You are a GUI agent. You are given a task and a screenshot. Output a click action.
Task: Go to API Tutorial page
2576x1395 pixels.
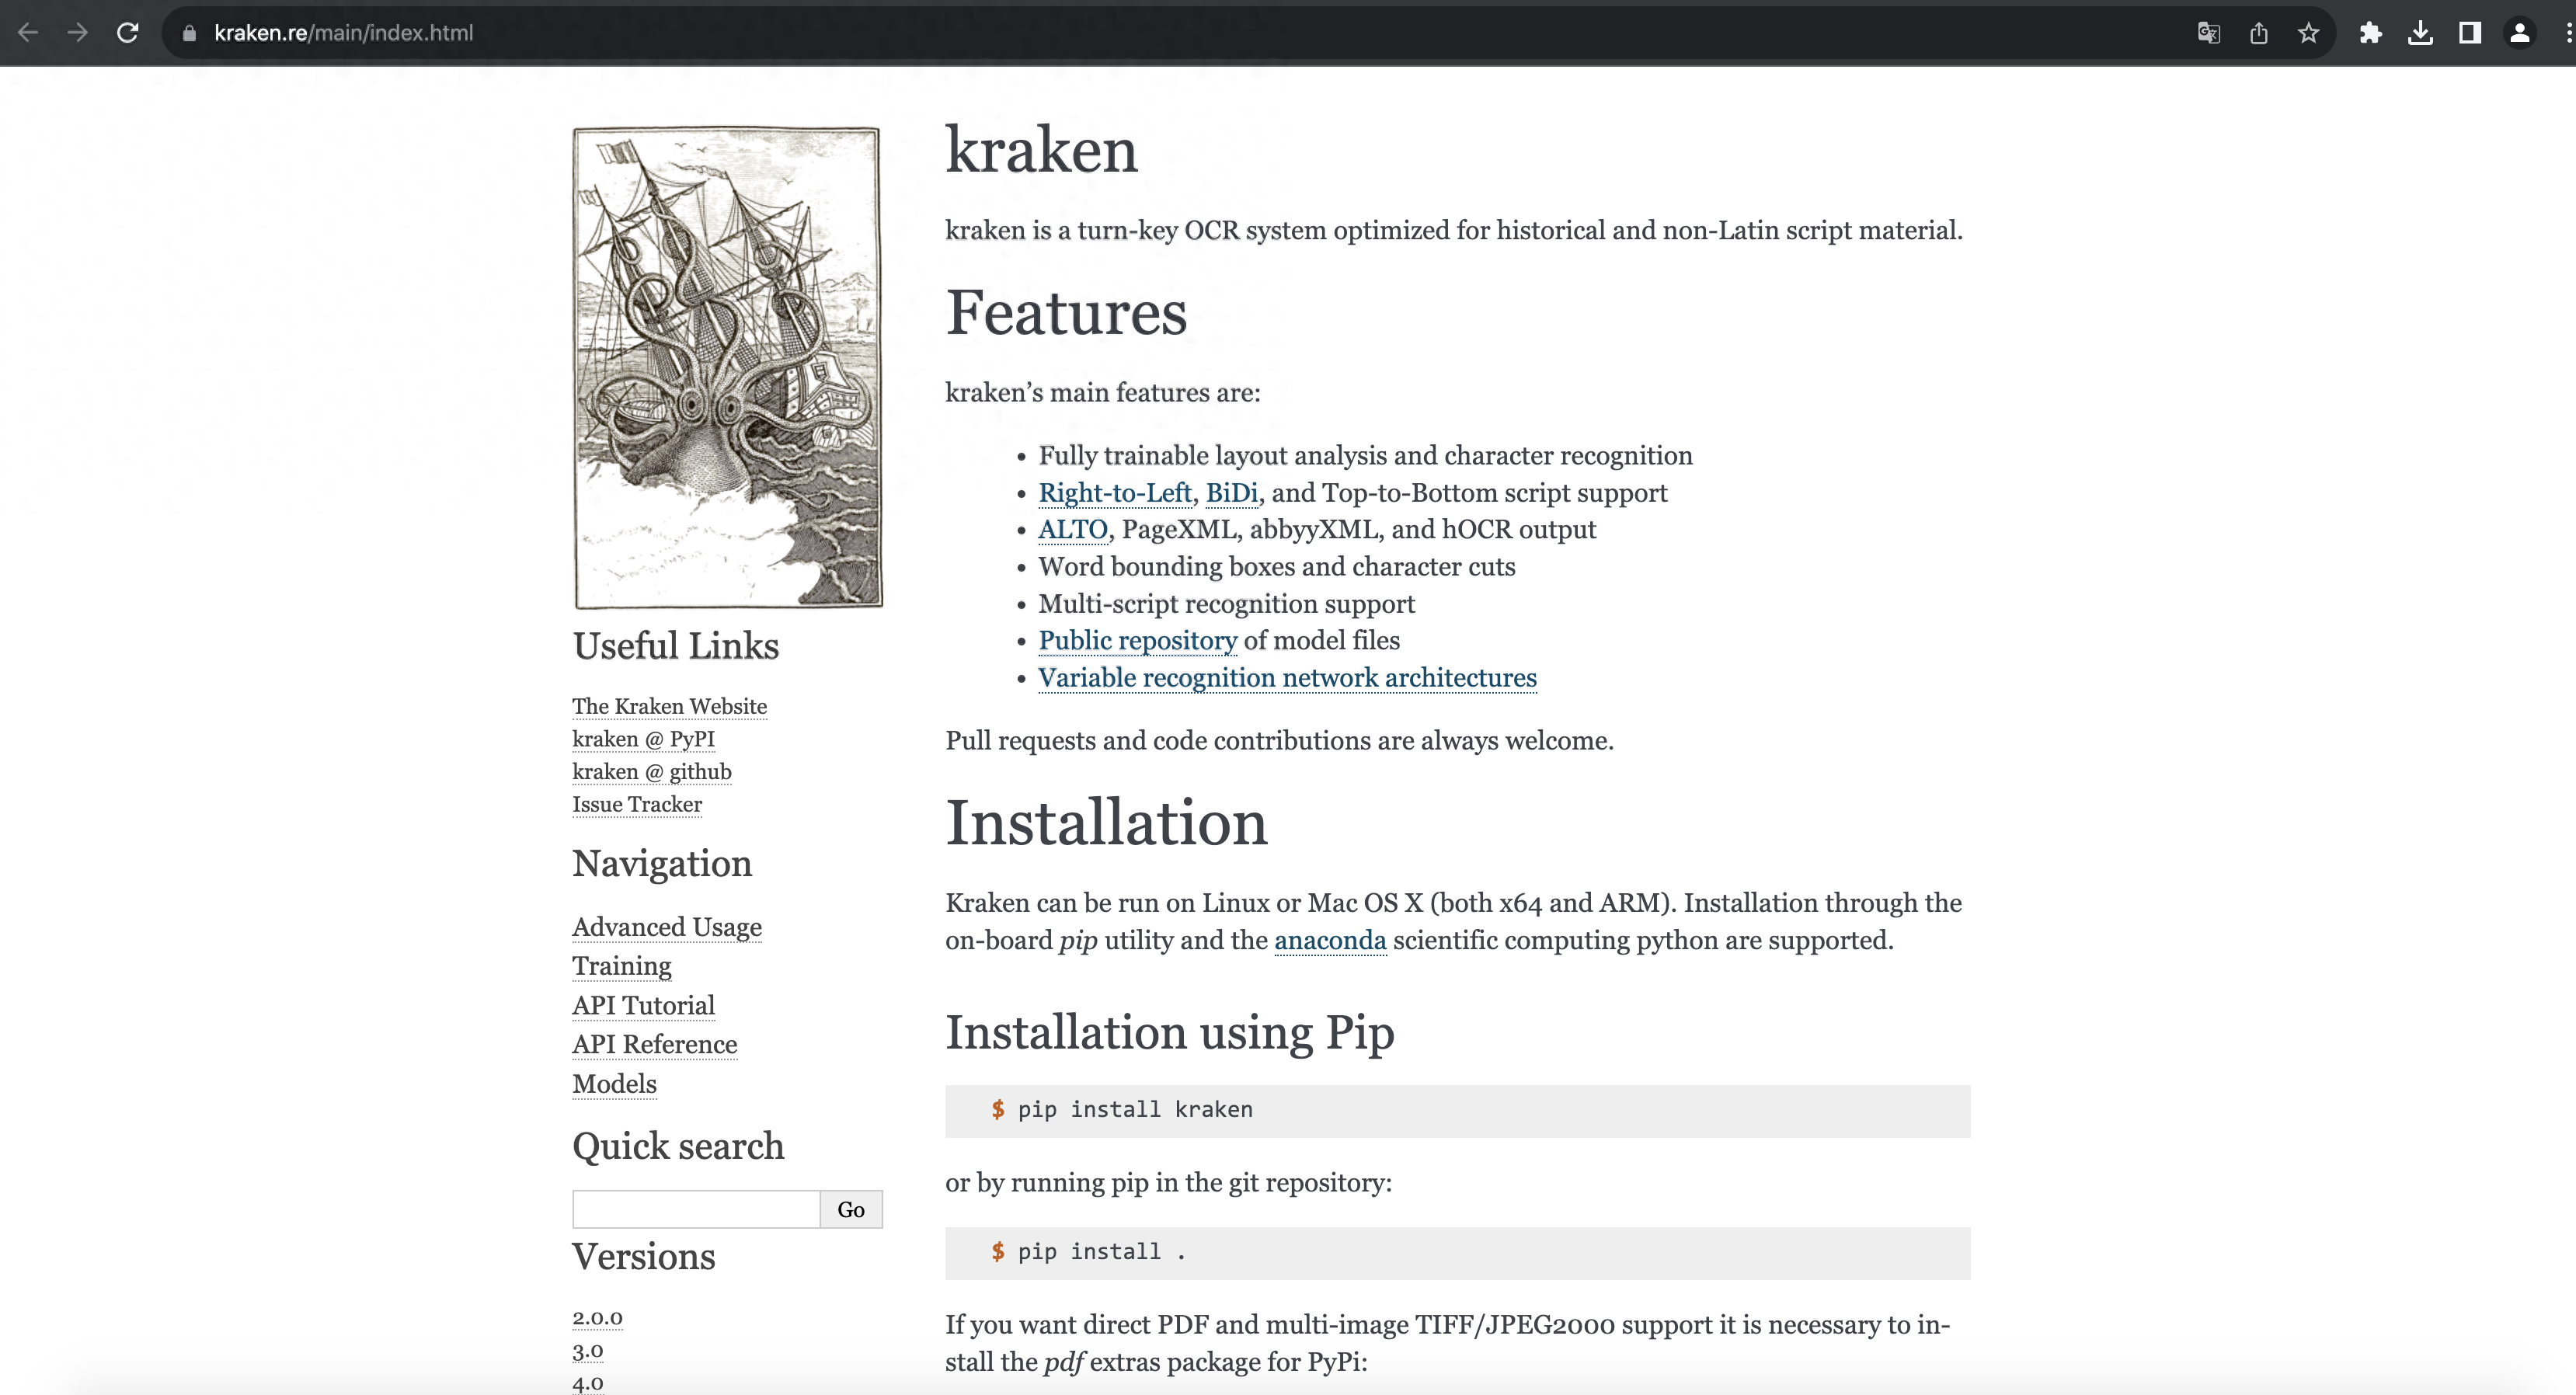[643, 1005]
